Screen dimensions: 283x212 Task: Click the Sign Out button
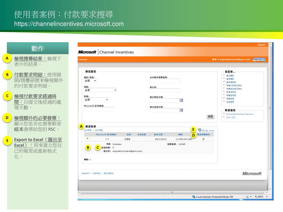point(259,59)
